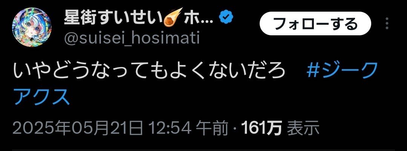Click the 万 character in view count

[x=274, y=128]
